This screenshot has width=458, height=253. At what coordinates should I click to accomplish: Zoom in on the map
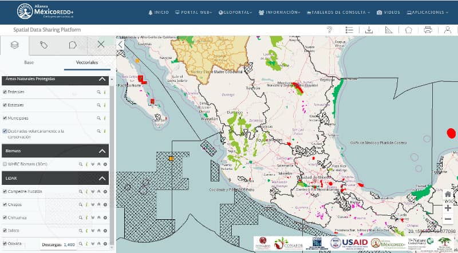click(x=448, y=208)
